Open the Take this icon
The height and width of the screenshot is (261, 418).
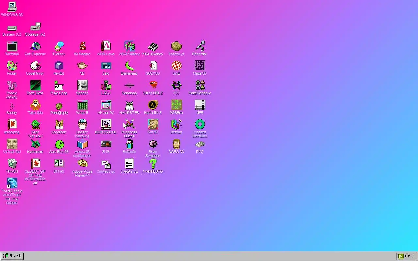point(35,105)
